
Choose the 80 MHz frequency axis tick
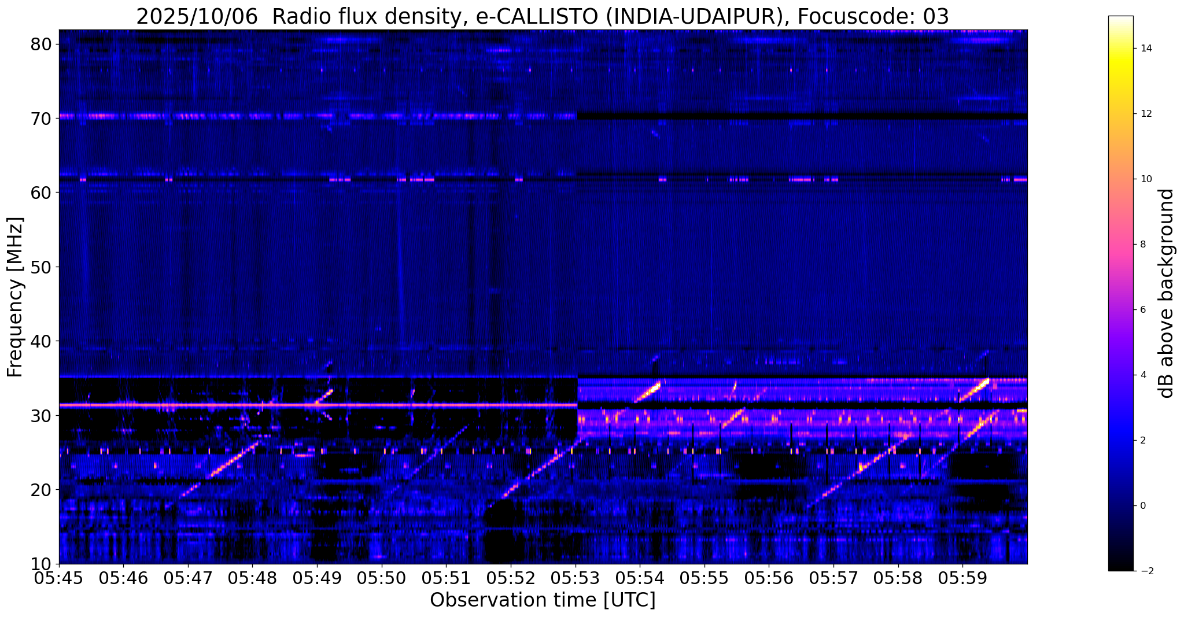[x=42, y=44]
